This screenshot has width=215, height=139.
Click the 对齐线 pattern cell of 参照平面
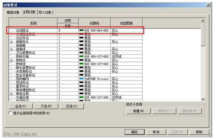pos(126,56)
